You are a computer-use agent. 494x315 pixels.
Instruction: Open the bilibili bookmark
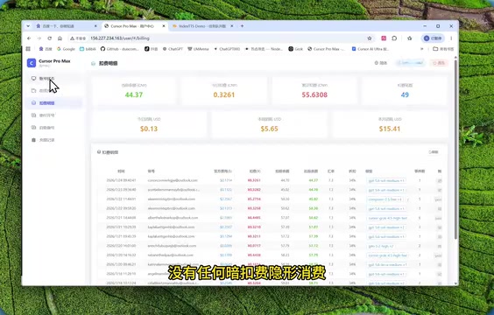(88, 49)
